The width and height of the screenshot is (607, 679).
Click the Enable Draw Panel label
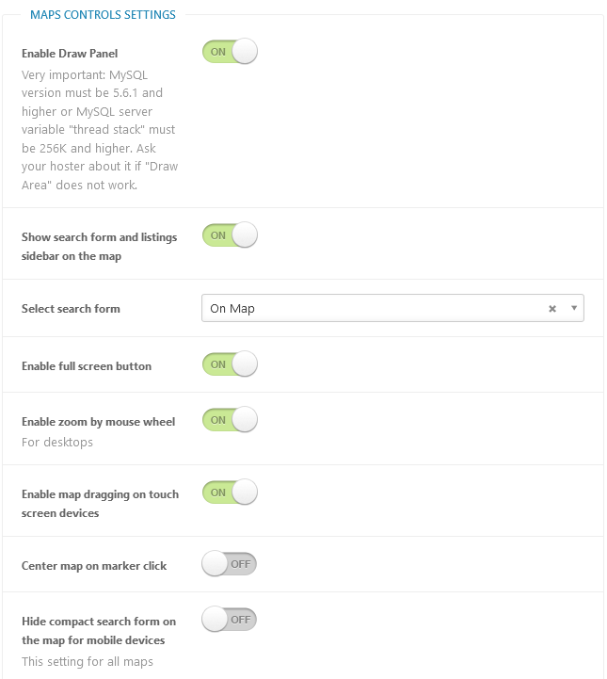(70, 54)
